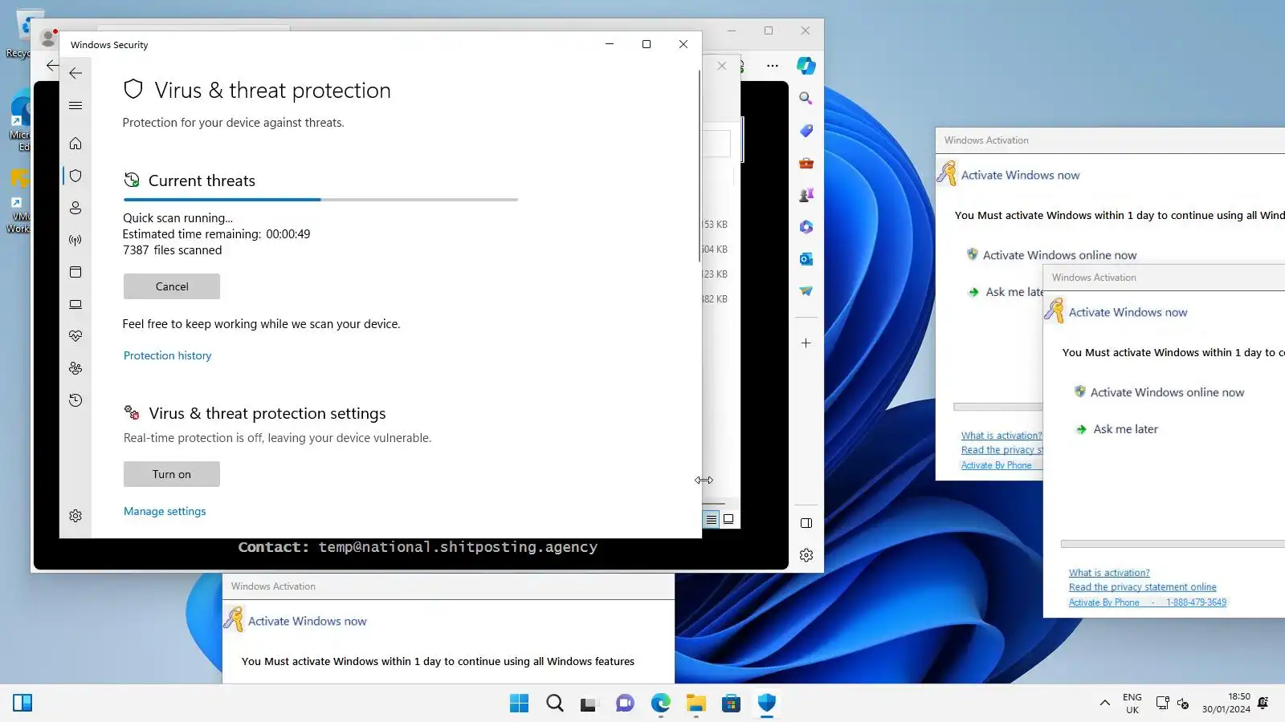Viewport: 1285px width, 722px height.
Task: Choose "Activate Windows online now" in frontmost Activation window
Action: tap(1167, 392)
